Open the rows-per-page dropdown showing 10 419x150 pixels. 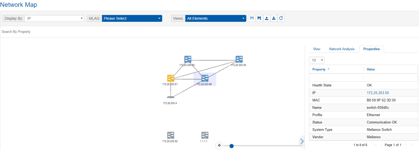click(x=317, y=60)
